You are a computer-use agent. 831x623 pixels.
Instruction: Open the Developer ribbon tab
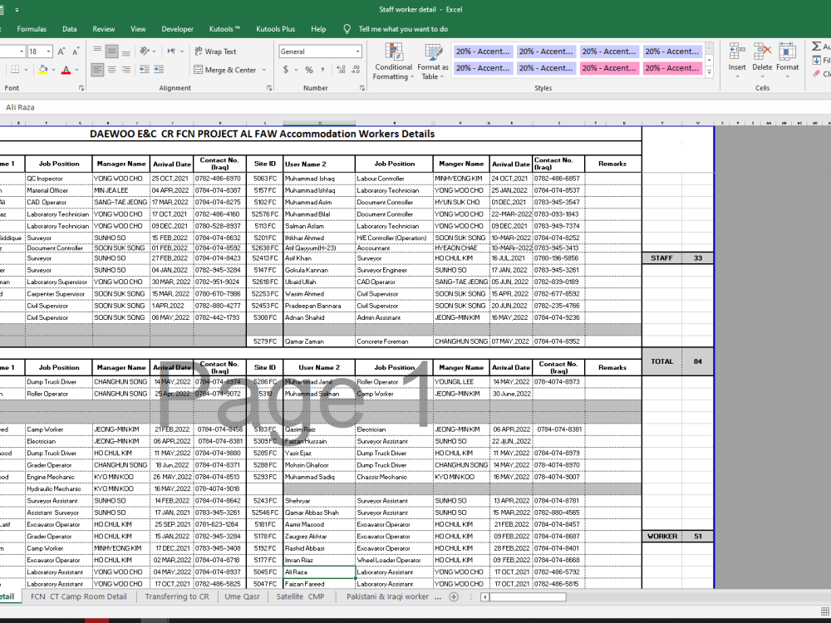[x=178, y=29]
